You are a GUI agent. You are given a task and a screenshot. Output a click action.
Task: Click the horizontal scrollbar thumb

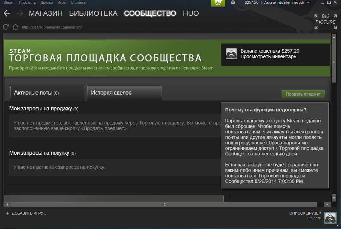point(164,205)
